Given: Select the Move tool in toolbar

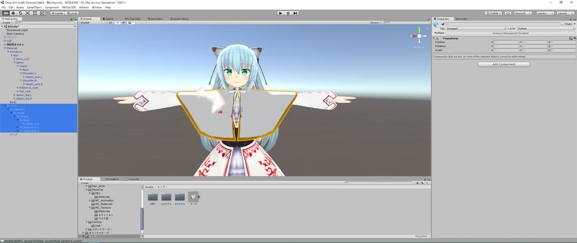Looking at the screenshot, I should [14, 13].
